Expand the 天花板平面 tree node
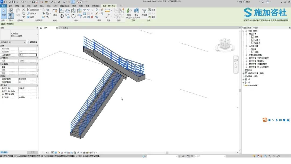The width and height of the screenshot is (291, 164). pos(246,46)
